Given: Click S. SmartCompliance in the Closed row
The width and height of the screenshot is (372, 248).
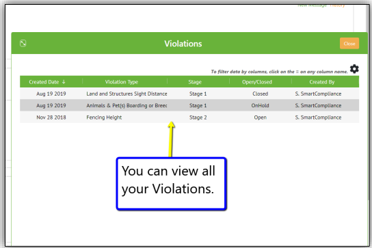Looking at the screenshot, I should [318, 94].
